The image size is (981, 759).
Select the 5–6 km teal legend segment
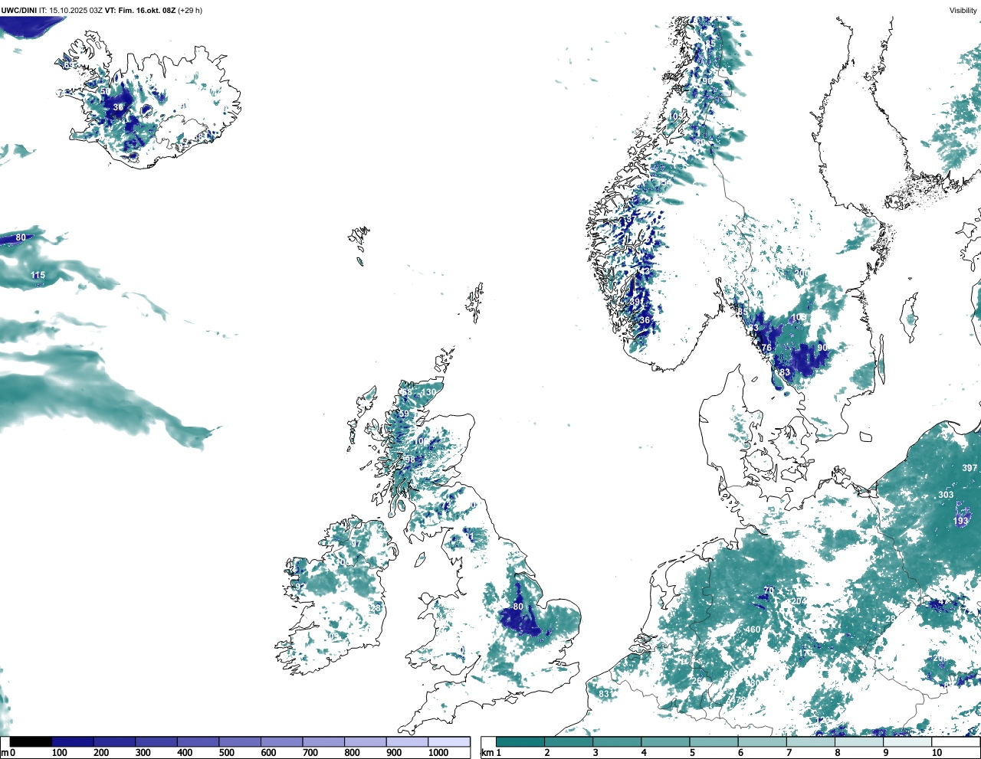click(x=714, y=741)
